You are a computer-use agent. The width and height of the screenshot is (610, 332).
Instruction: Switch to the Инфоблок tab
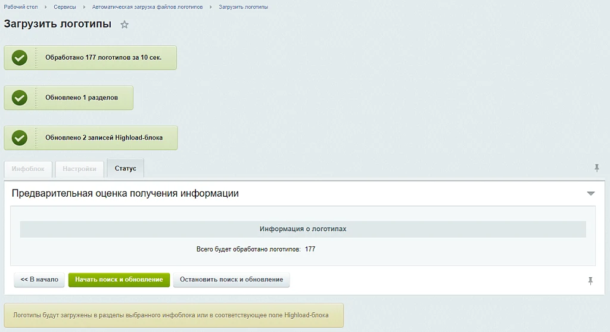28,169
